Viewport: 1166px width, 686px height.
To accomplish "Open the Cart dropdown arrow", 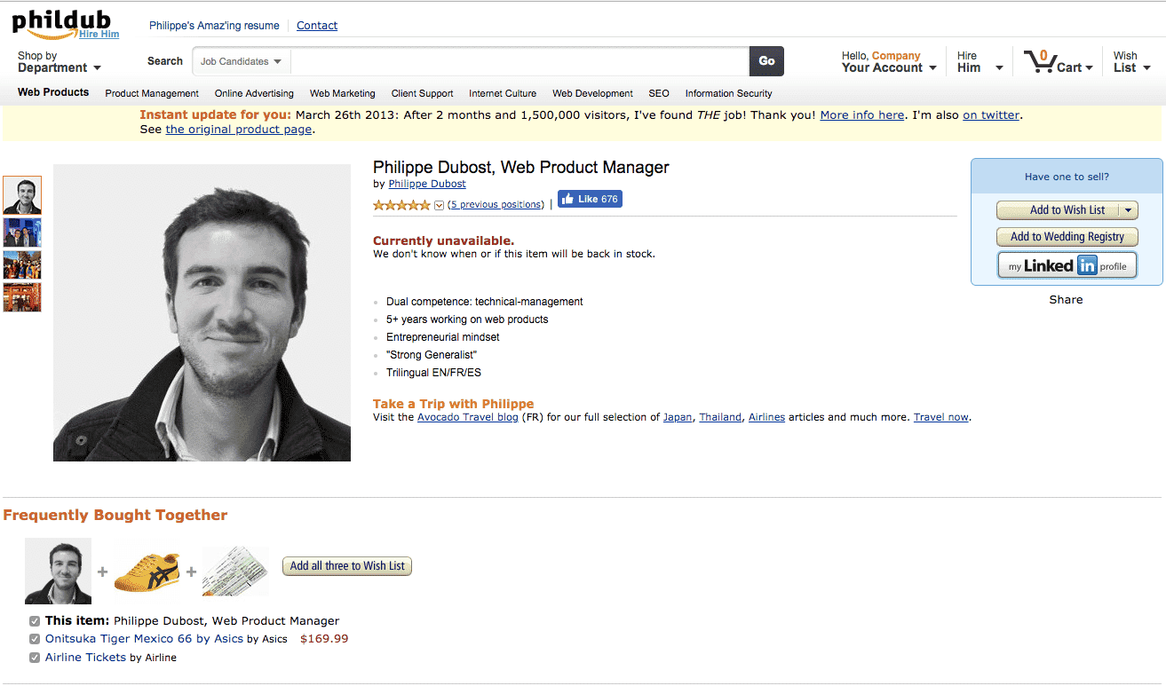I will 1089,68.
